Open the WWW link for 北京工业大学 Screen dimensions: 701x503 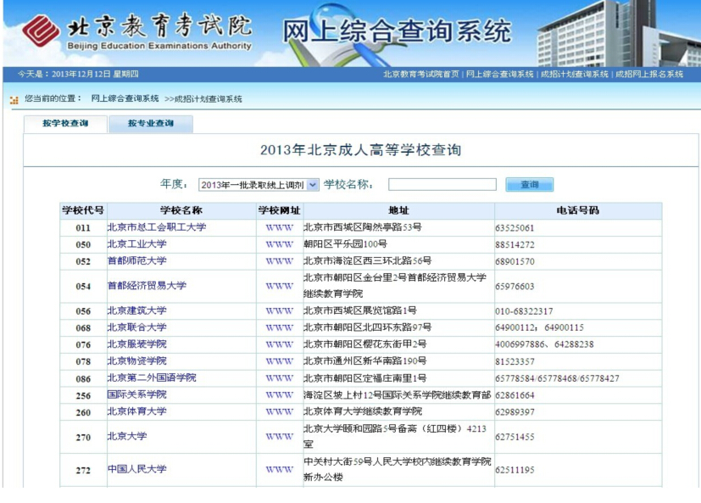point(279,244)
